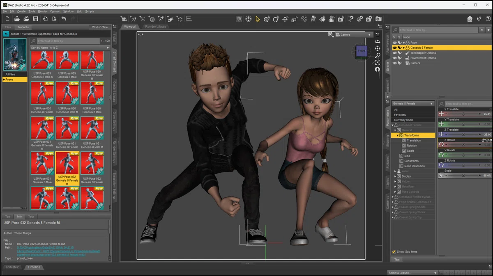Select the Scale tool in toolbar
This screenshot has width=493, height=276.
(x=295, y=19)
